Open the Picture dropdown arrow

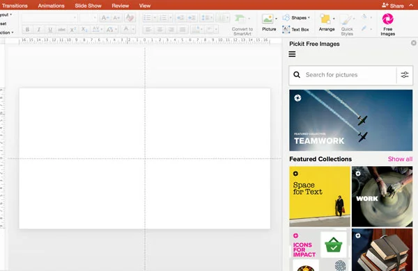(x=276, y=19)
